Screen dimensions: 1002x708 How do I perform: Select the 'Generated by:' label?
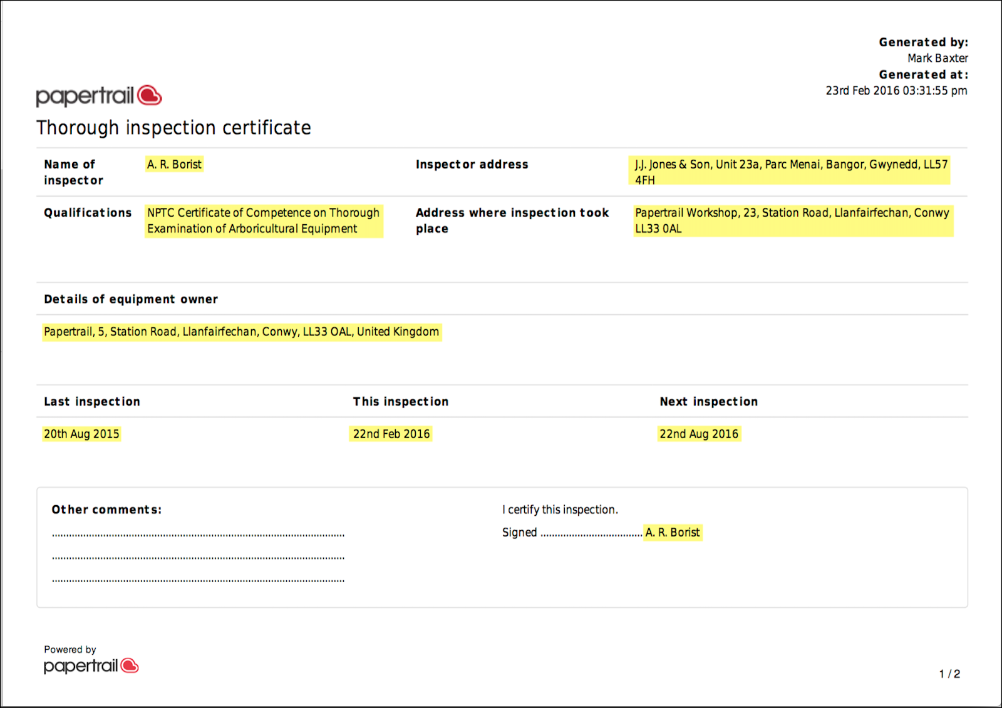[x=924, y=42]
